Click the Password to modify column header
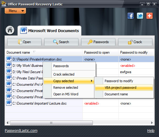This screenshot has width=159, height=137. [136, 52]
